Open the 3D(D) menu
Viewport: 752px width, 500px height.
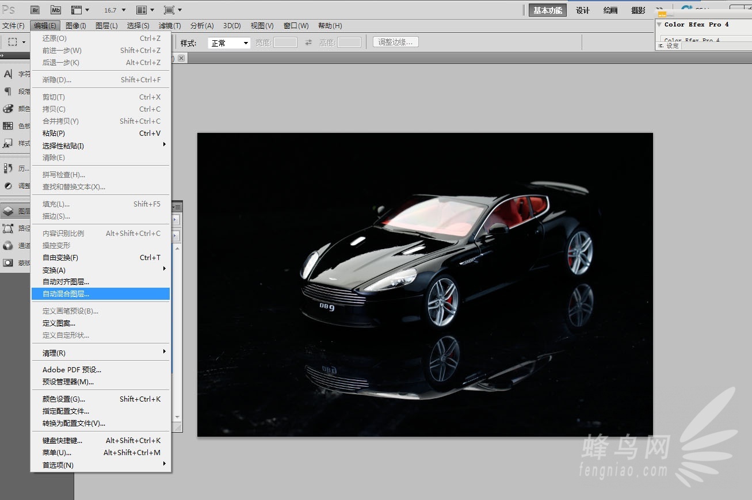232,25
